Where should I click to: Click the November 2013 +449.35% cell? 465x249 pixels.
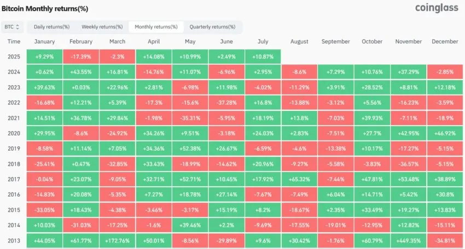pyautogui.click(x=409, y=241)
